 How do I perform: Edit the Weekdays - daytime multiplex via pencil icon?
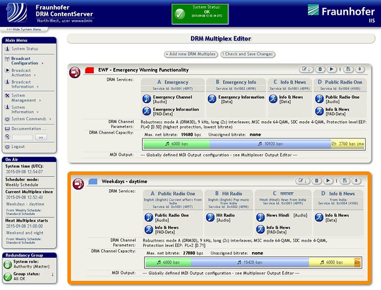tap(303, 181)
